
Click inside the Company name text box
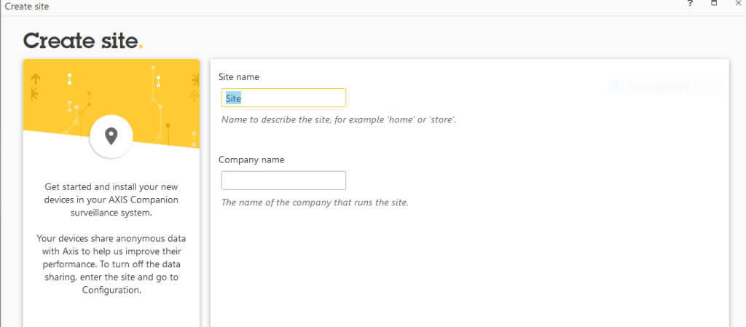pyautogui.click(x=283, y=181)
